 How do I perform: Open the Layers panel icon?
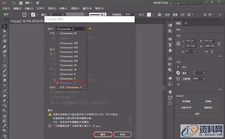pyautogui.click(x=170, y=92)
